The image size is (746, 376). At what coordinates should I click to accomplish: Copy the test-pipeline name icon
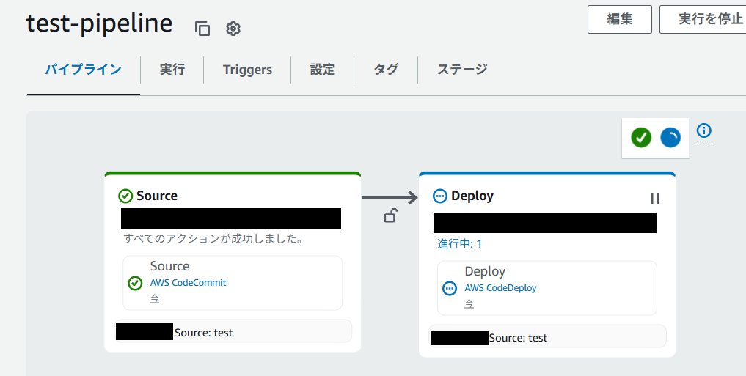(202, 29)
